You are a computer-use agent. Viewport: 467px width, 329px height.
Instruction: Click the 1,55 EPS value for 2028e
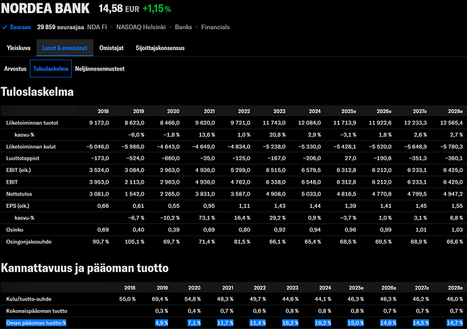(x=457, y=206)
